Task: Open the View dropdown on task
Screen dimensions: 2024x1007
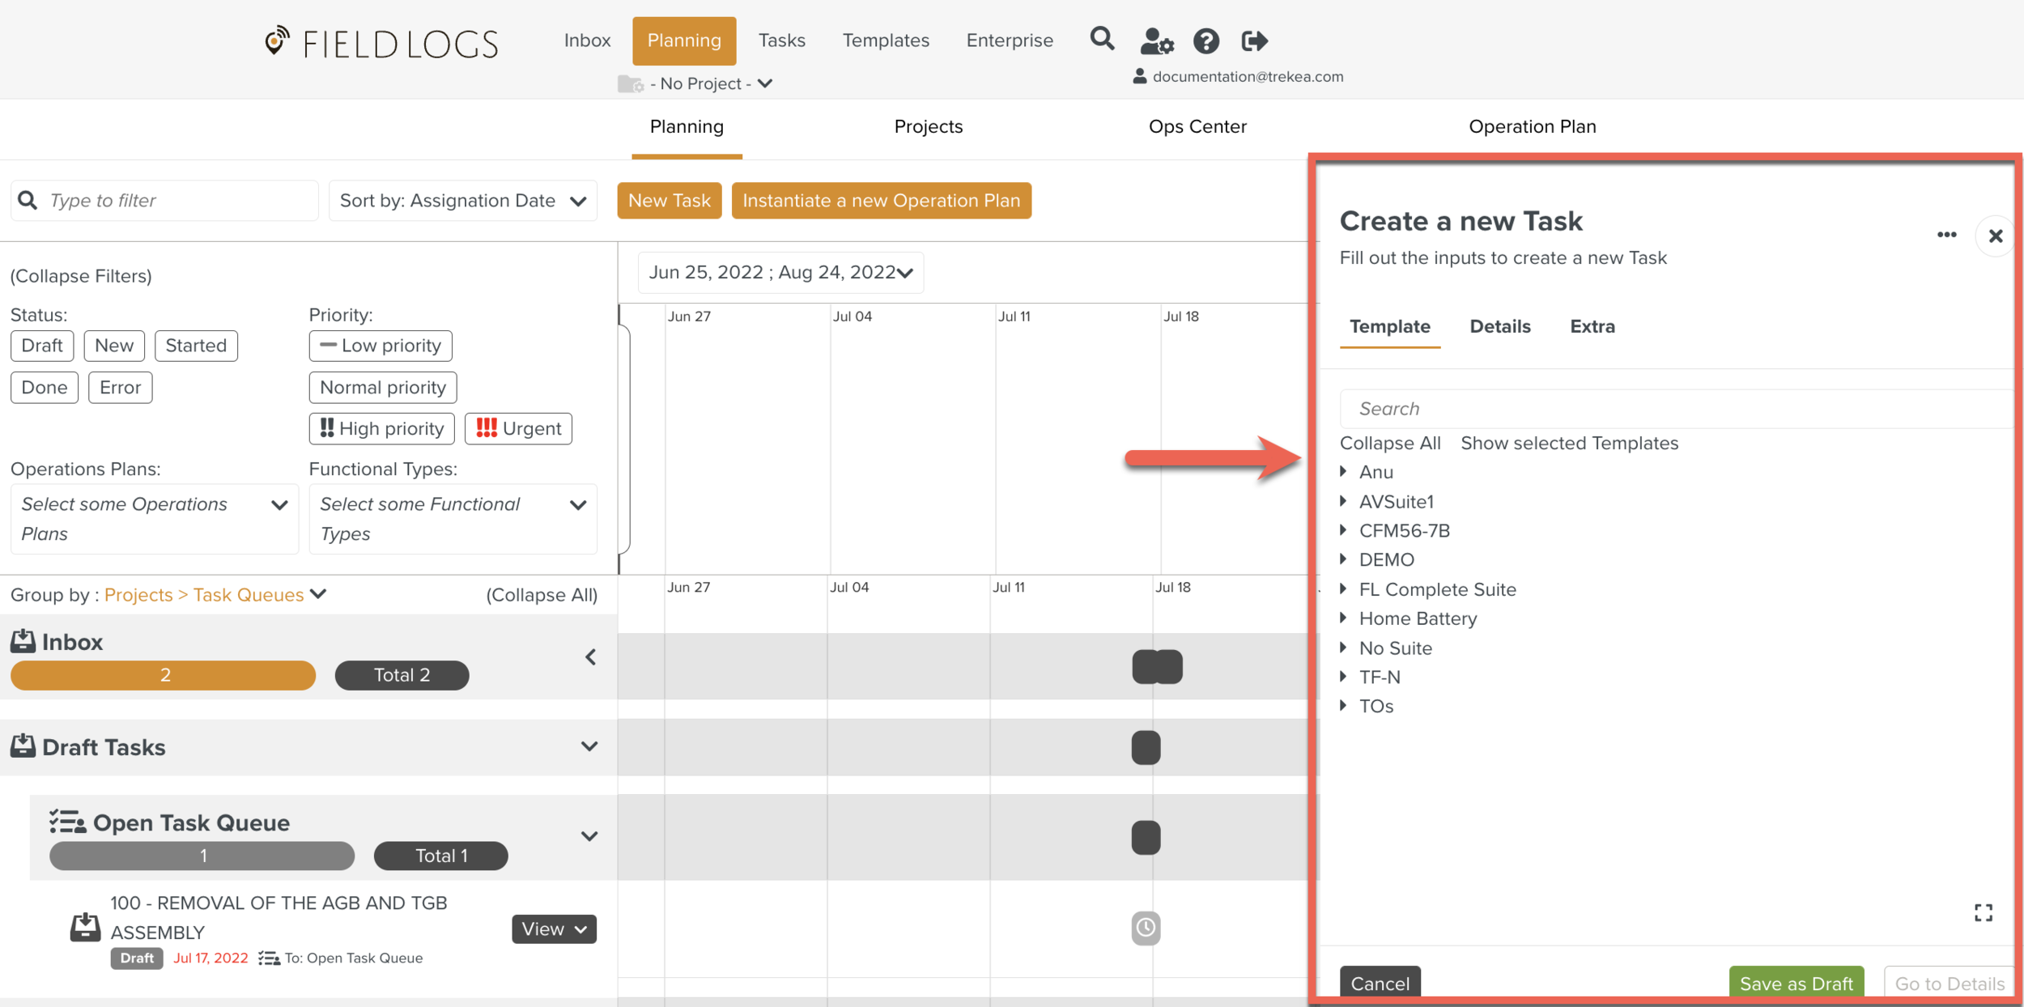Action: 554,929
